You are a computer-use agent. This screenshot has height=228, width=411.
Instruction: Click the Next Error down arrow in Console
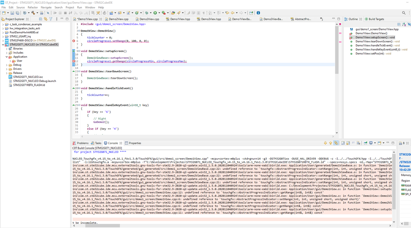tap(325, 143)
